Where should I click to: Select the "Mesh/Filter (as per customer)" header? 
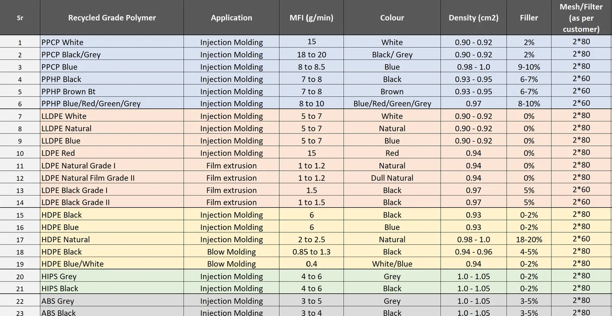coord(581,18)
